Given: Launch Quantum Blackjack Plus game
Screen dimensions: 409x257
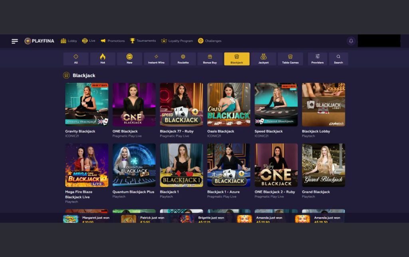Looking at the screenshot, I should click(134, 165).
